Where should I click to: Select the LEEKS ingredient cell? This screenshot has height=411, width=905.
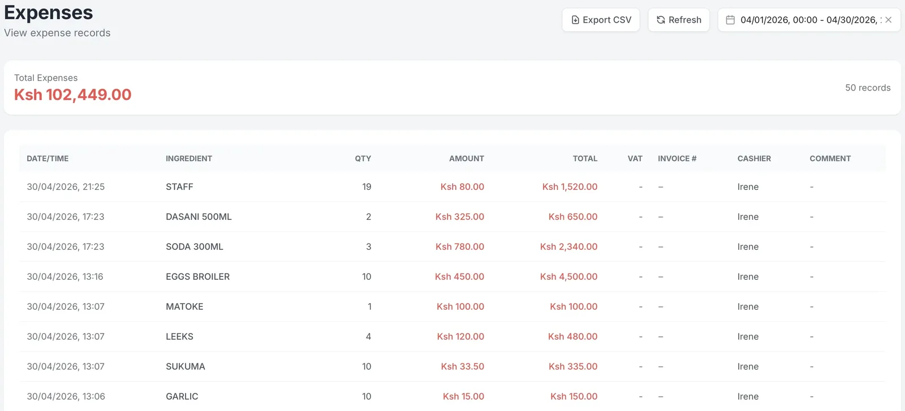(179, 336)
